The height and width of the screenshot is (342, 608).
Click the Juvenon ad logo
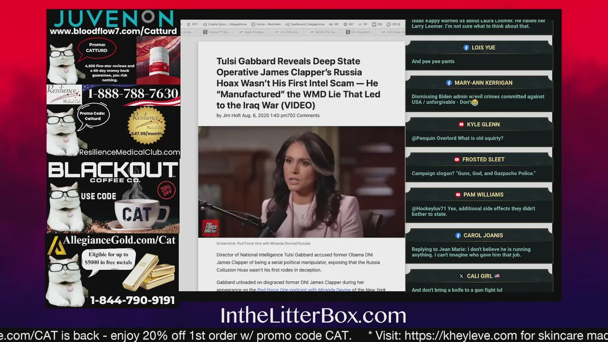(114, 19)
